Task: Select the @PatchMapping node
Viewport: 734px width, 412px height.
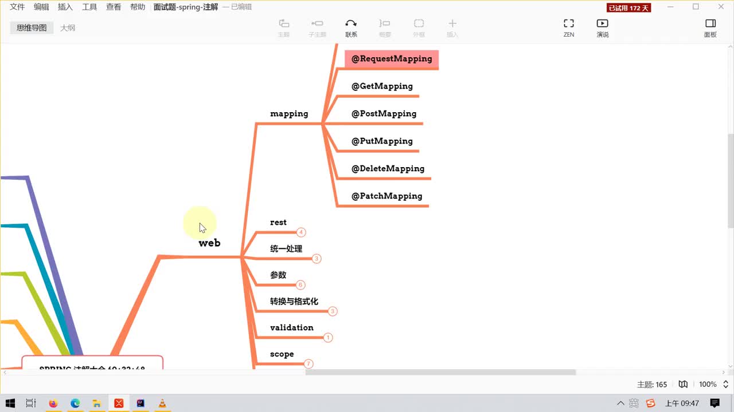Action: [386, 196]
